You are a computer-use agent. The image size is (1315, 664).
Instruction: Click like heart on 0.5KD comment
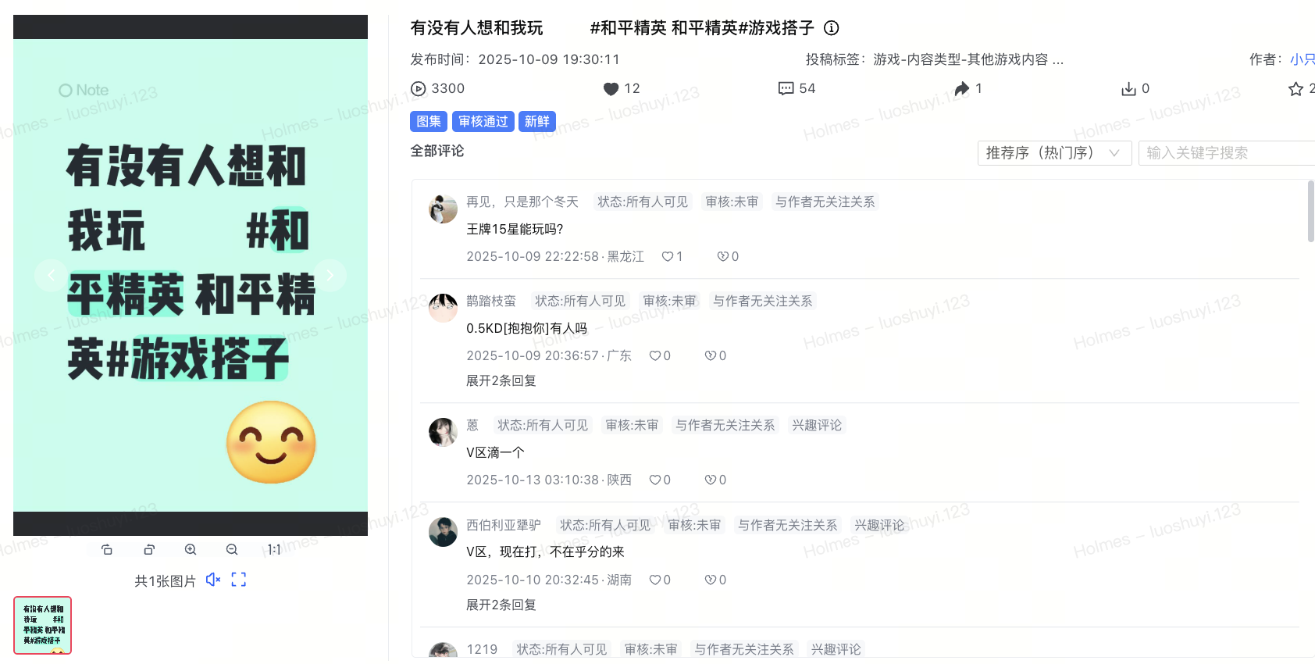654,356
